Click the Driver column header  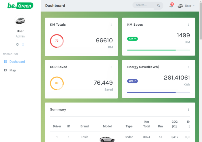(x=57, y=126)
